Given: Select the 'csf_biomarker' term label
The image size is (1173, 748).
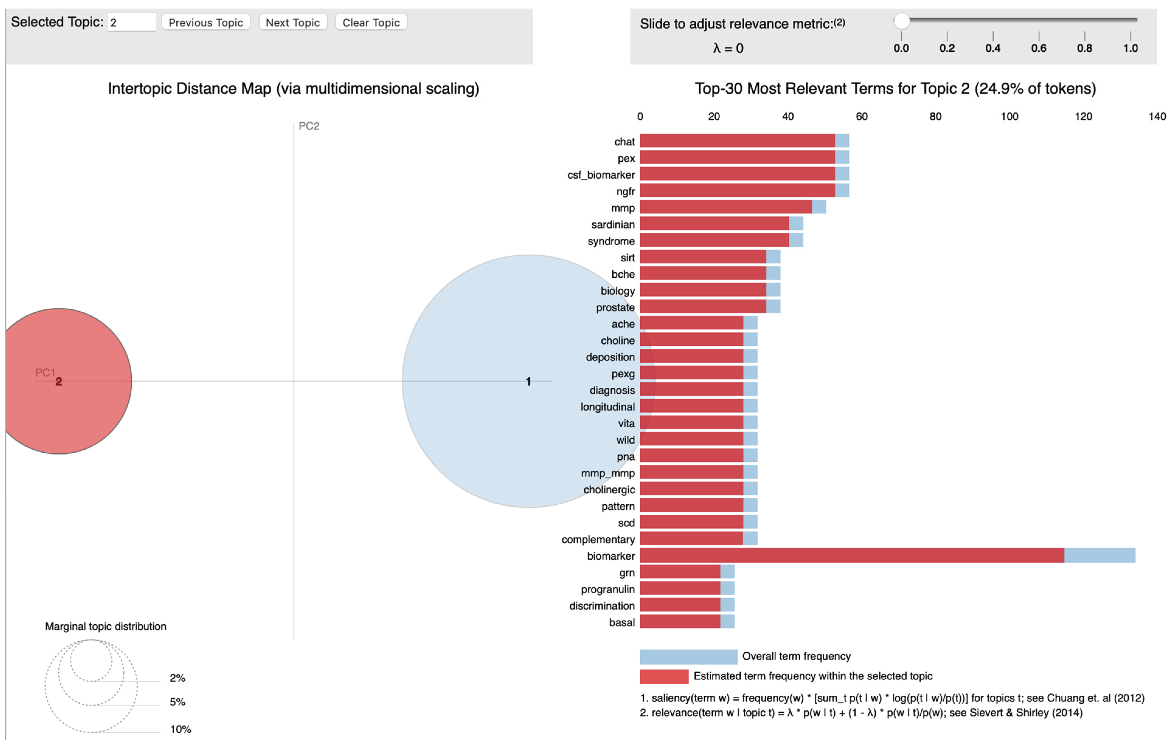Looking at the screenshot, I should tap(601, 175).
